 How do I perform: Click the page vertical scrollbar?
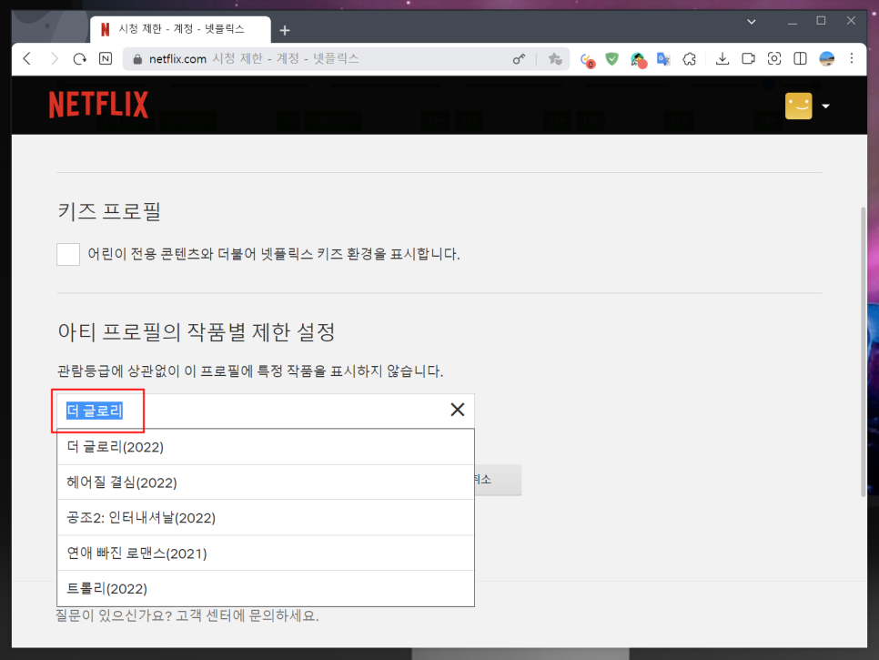click(x=864, y=351)
